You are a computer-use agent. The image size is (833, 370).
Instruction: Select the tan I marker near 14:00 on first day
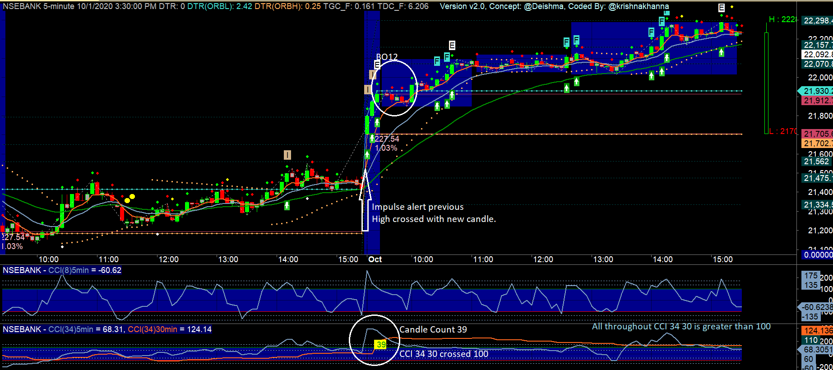tap(287, 155)
